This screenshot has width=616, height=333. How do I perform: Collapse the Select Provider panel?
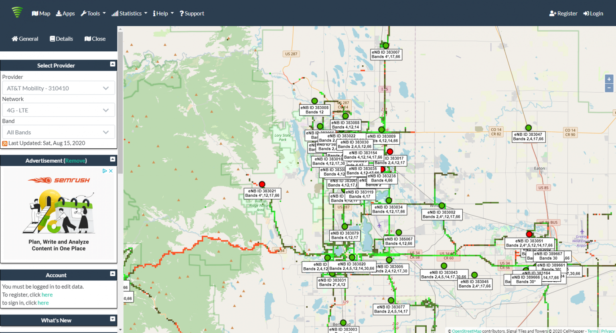tap(113, 64)
